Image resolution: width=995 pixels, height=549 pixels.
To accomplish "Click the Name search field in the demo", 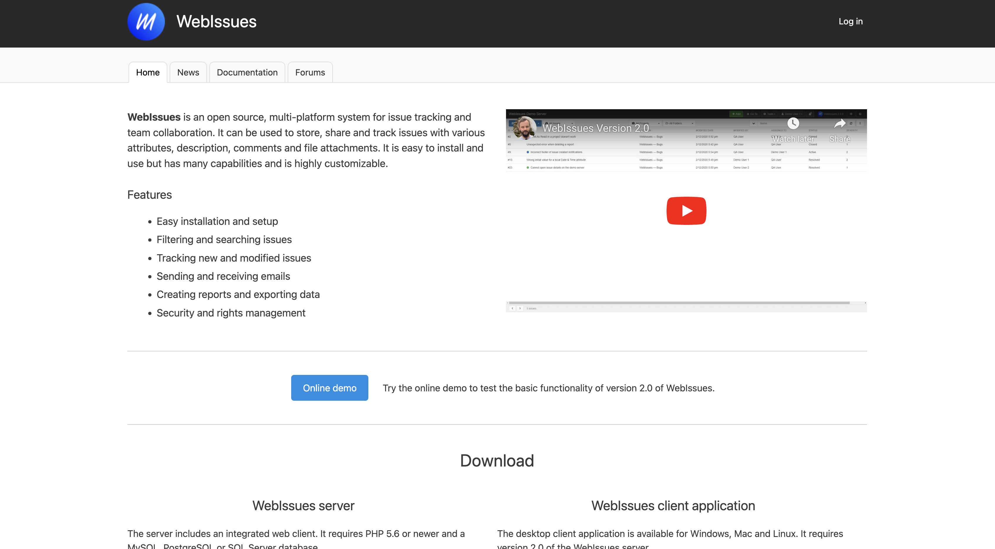I will click(x=769, y=124).
